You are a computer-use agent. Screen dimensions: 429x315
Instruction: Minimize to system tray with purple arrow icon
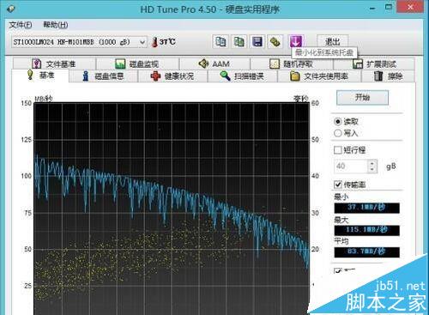296,42
